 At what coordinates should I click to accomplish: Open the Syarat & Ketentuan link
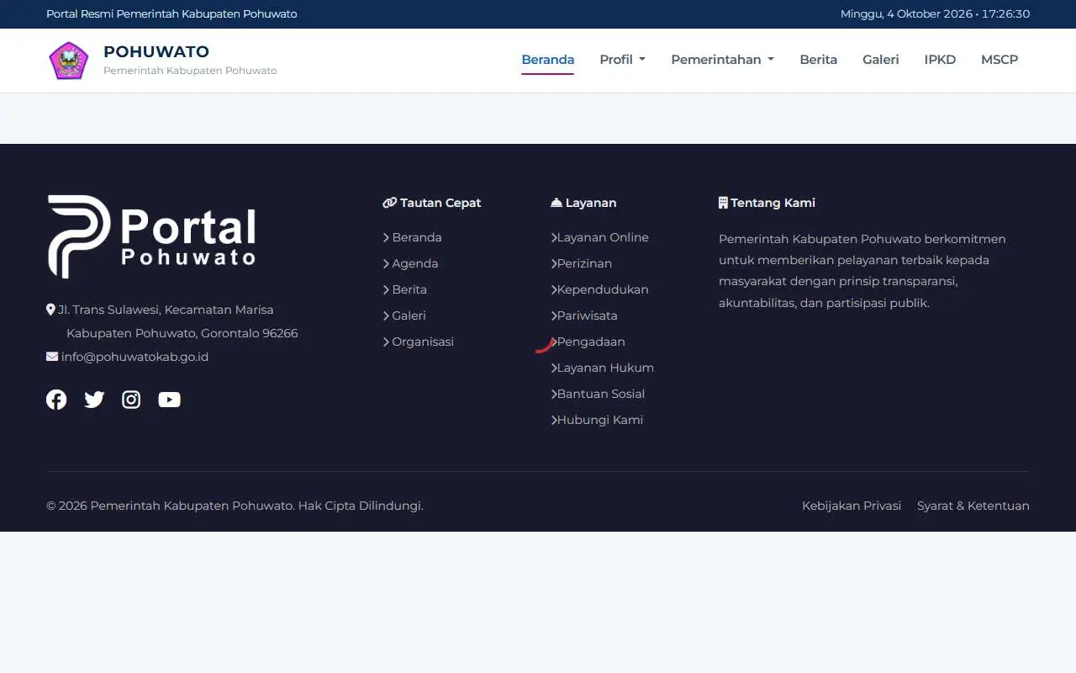point(973,506)
